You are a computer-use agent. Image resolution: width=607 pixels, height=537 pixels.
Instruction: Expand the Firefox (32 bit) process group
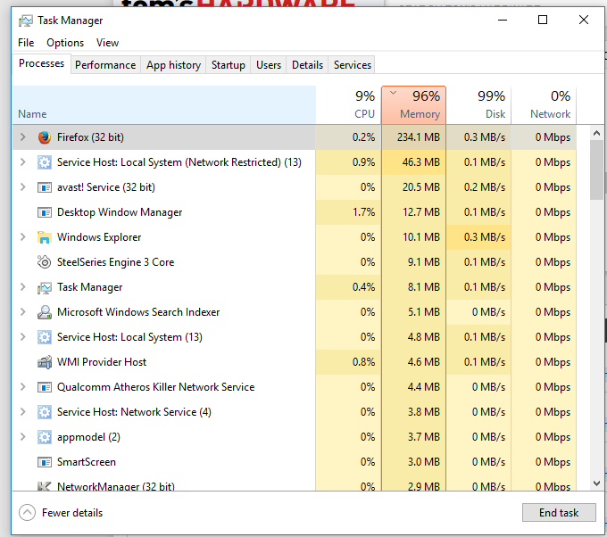coord(23,137)
